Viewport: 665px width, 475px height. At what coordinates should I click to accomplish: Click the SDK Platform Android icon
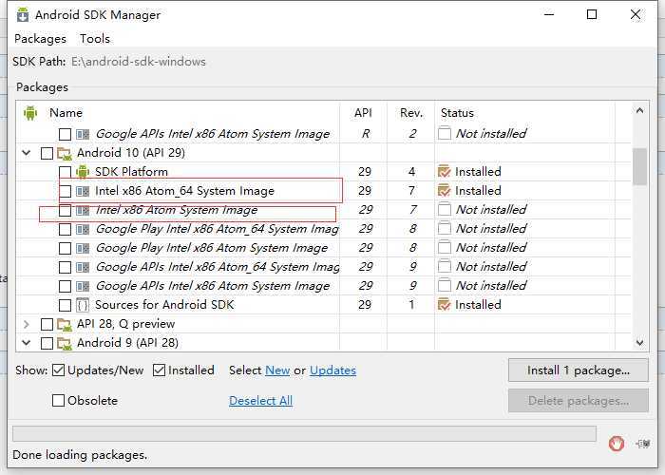click(x=83, y=172)
